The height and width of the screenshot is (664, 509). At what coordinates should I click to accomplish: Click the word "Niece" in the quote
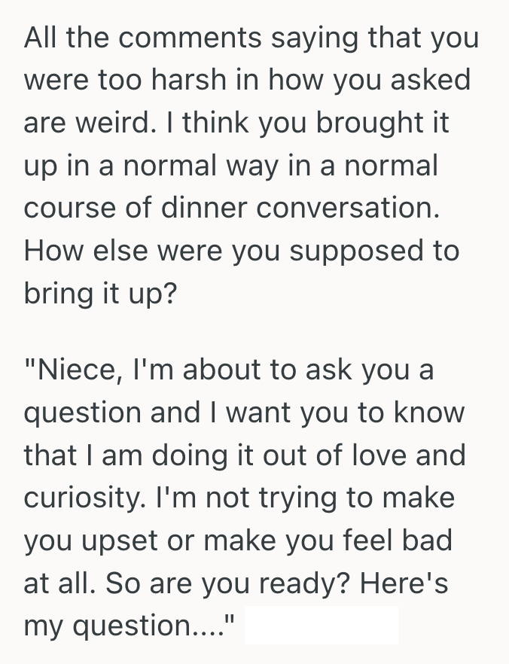point(72,371)
